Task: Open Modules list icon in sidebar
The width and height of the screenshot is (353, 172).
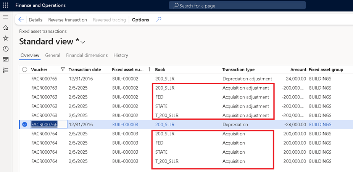Action: coord(6,70)
